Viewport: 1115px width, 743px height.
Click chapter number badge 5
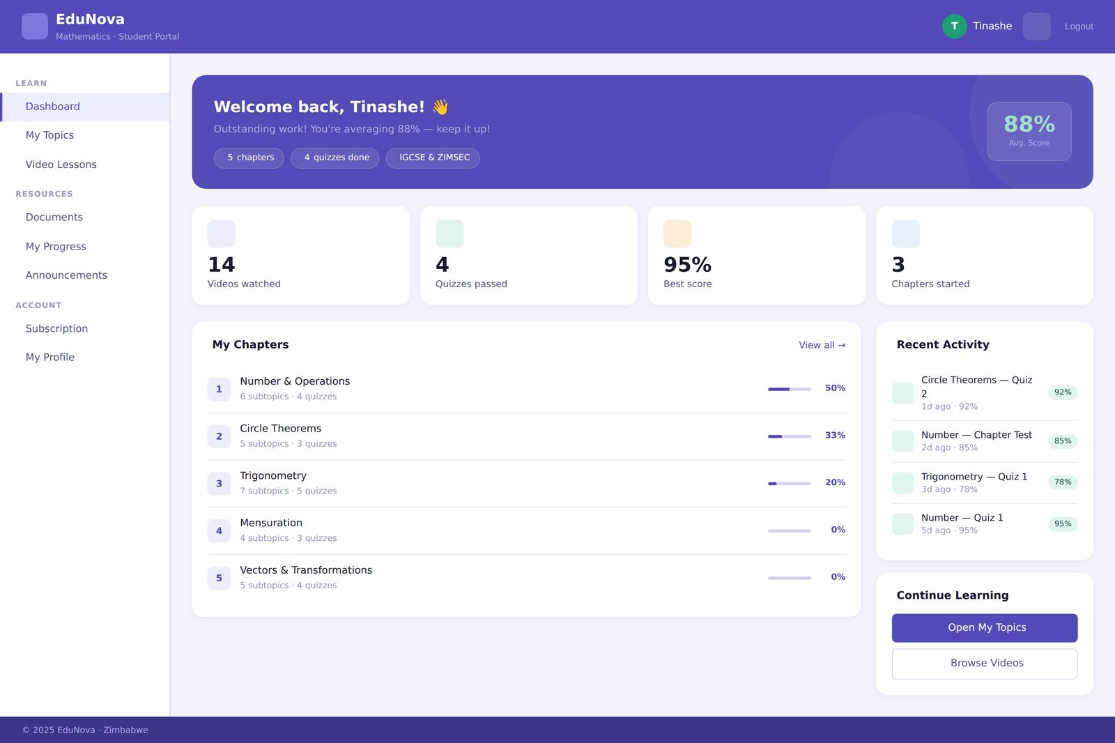(x=219, y=578)
